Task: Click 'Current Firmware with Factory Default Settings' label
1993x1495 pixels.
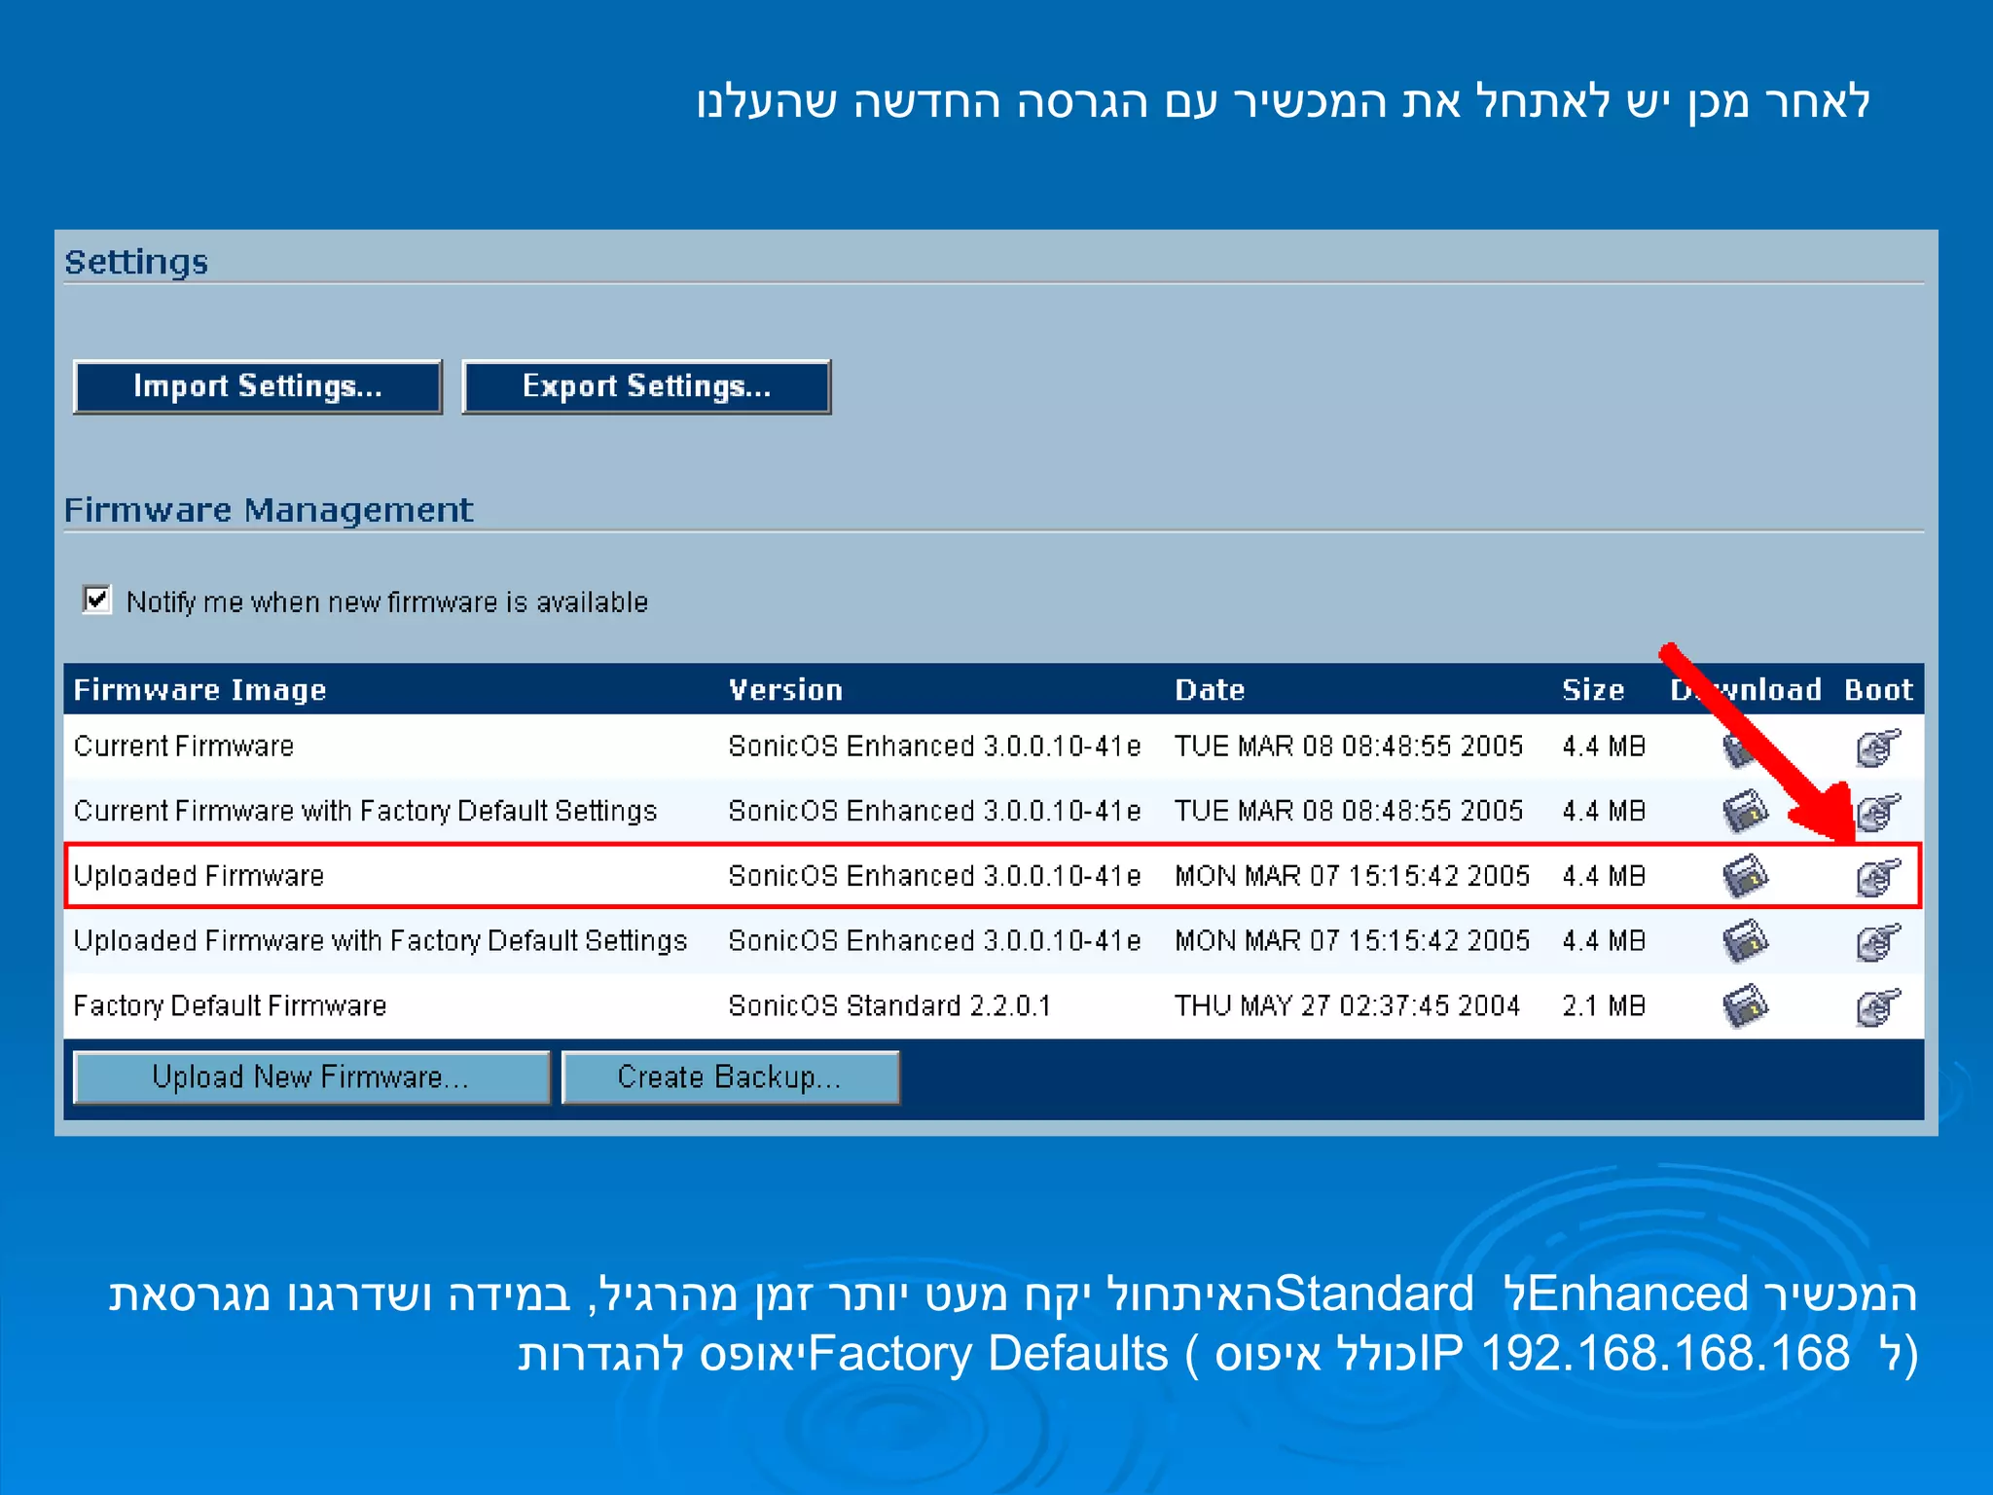Action: (x=366, y=812)
